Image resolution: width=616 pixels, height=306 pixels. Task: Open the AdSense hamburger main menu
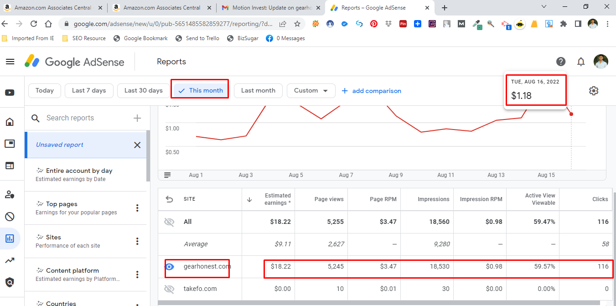point(10,62)
